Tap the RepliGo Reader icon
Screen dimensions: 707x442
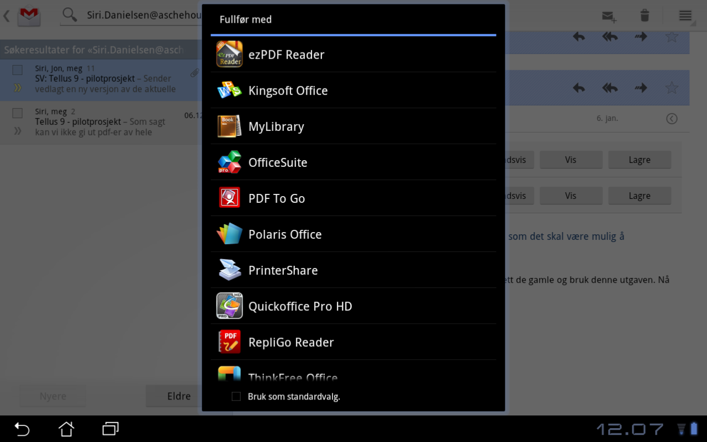[x=230, y=341]
